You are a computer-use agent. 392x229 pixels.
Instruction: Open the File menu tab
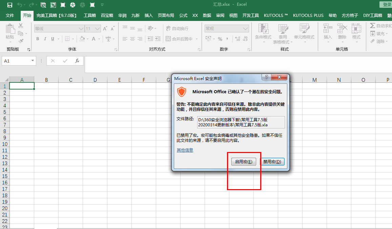(x=10, y=16)
